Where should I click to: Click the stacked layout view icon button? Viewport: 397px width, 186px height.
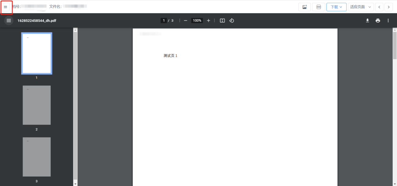click(318, 7)
